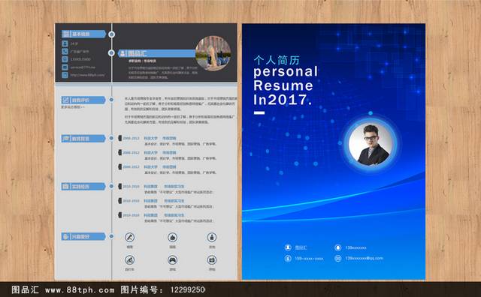Click the first 2015-2016 experience entry
The width and height of the screenshot is (481, 297).
(166, 189)
